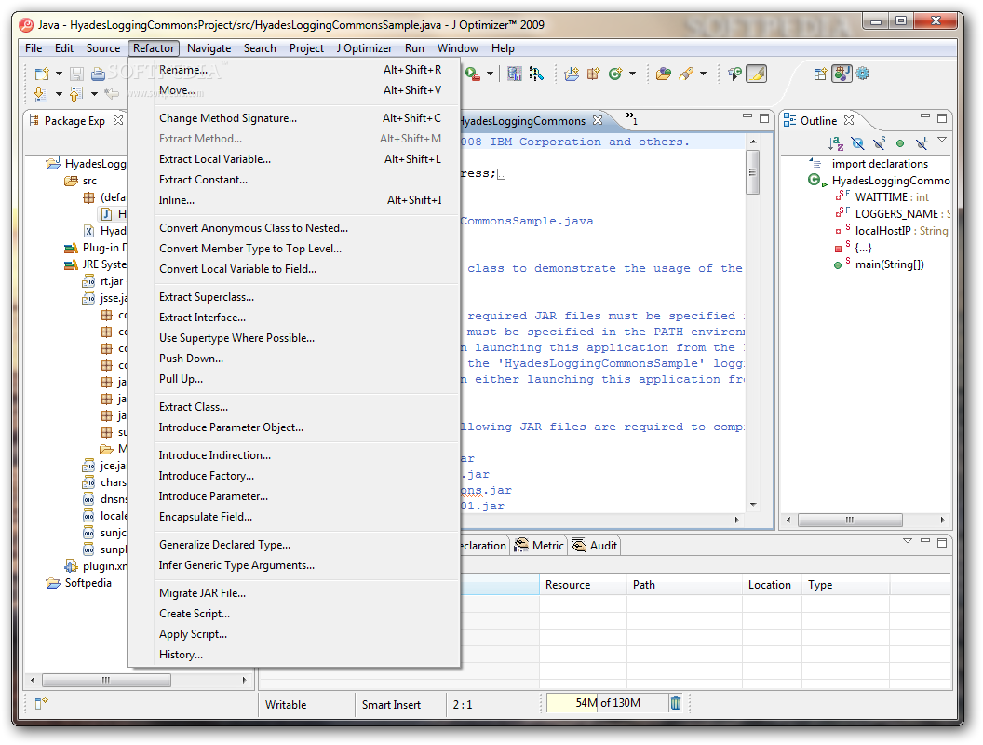Open the New wizard dropdown arrow

59,74
